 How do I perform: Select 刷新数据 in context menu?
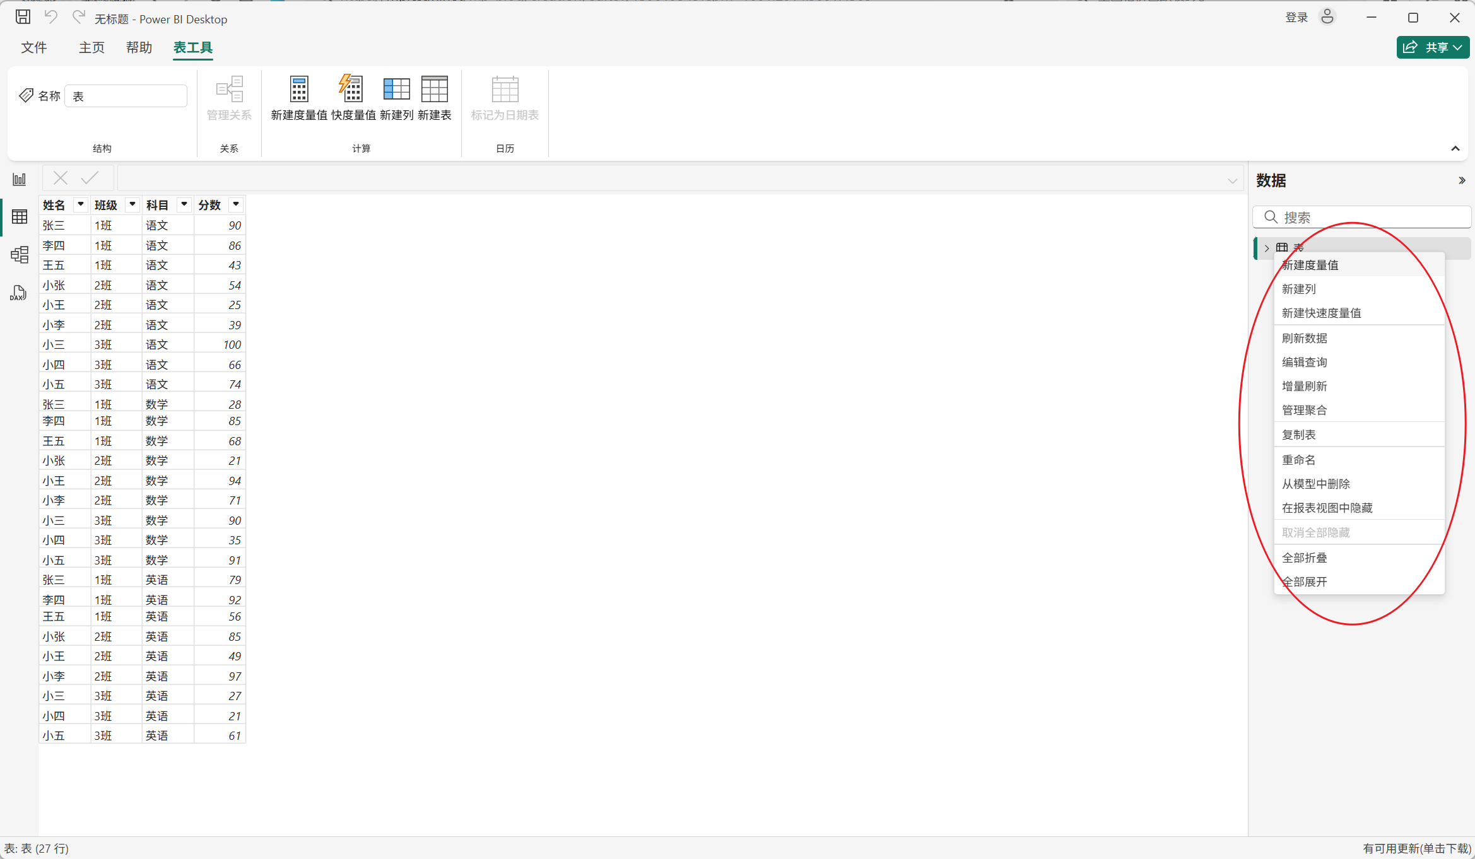point(1304,338)
